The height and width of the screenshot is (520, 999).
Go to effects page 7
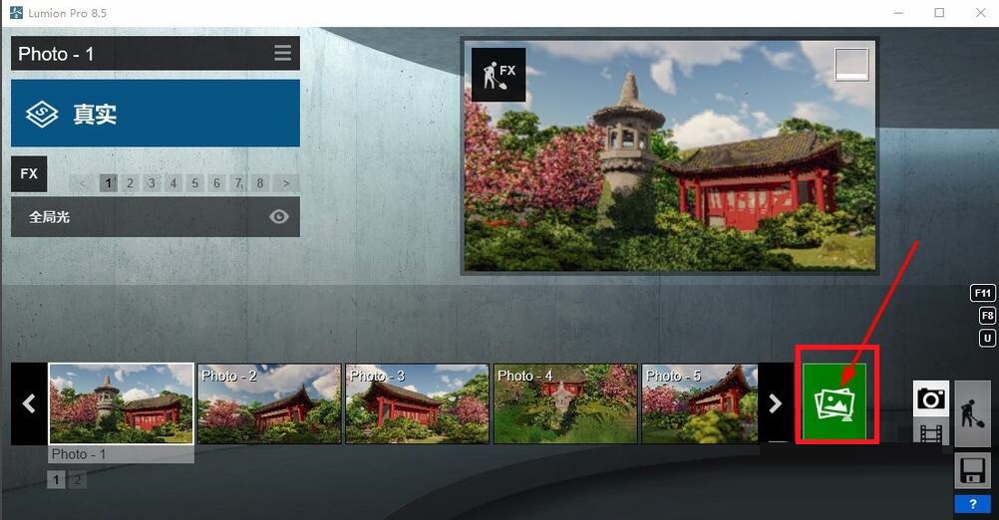tap(238, 183)
